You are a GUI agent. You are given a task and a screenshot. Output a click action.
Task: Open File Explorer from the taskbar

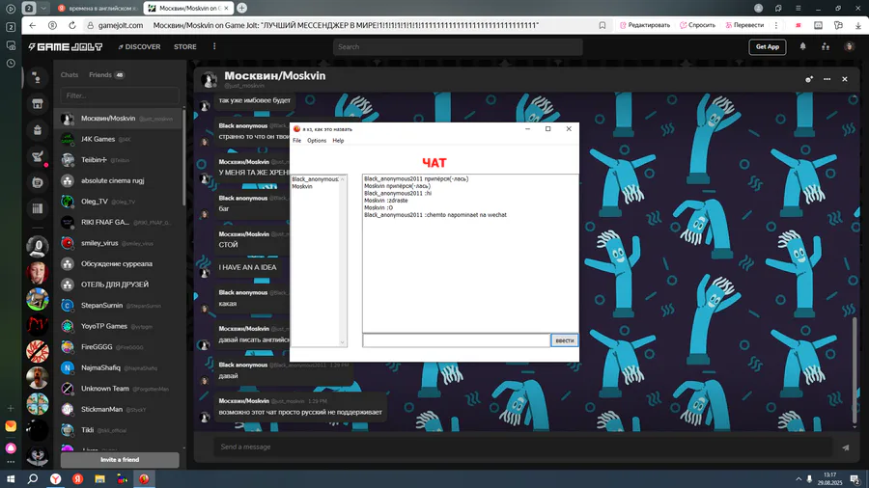click(x=99, y=478)
